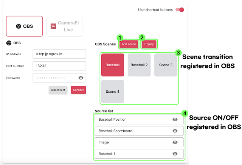
Task: Toggle visibility of Baseball Scoreboard source
Action: (175, 131)
